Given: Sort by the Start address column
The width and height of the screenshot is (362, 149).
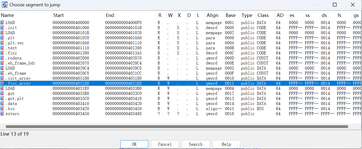Looking at the screenshot, I should (58, 15).
